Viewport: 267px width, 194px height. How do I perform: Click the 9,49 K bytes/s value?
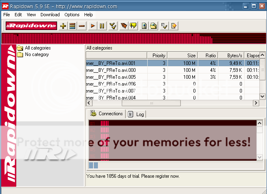click(x=236, y=63)
